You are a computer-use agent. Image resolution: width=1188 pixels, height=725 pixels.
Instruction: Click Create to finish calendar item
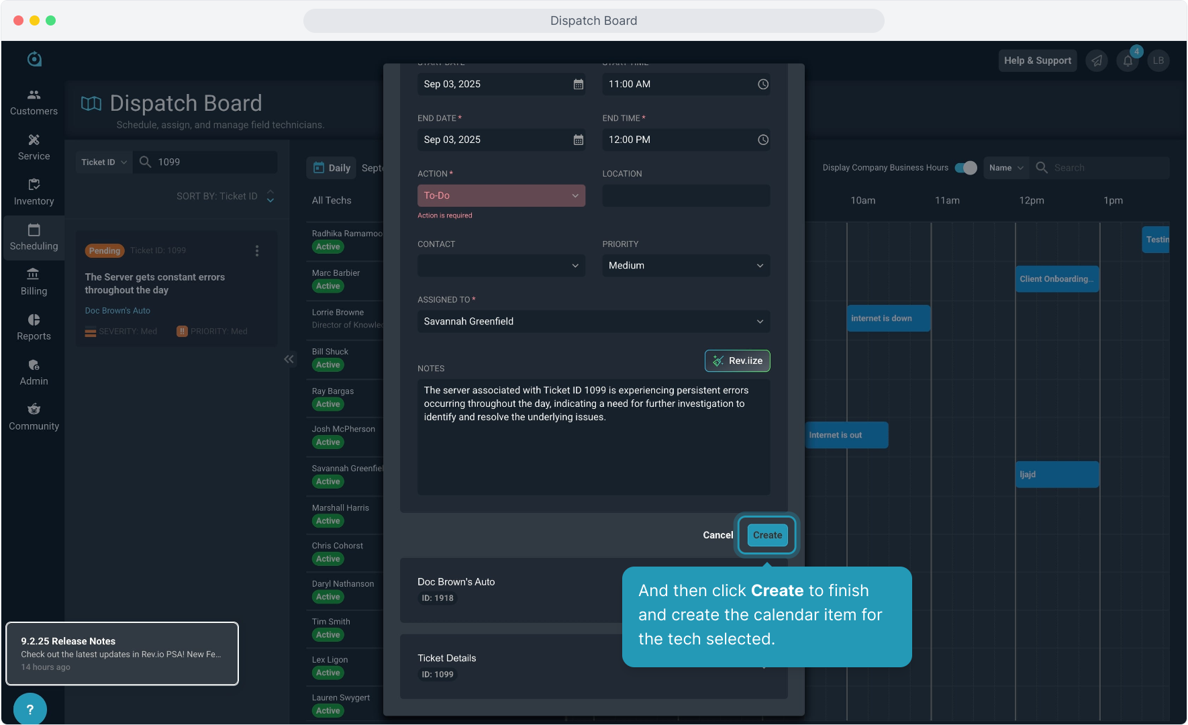click(x=767, y=535)
